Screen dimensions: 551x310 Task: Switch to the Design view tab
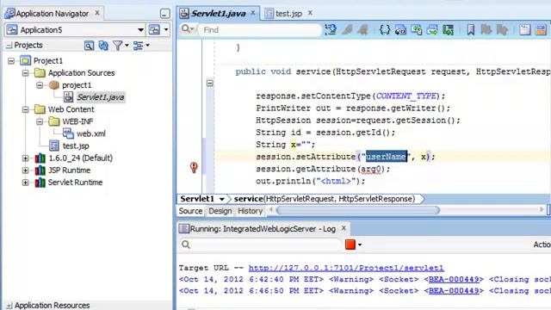(220, 211)
